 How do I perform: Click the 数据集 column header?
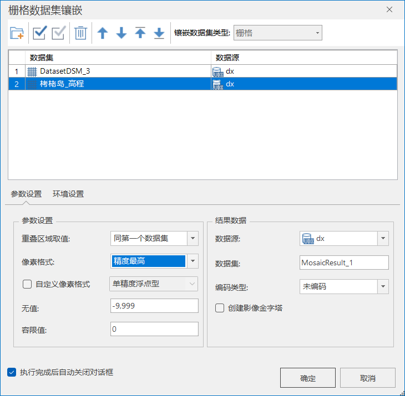(118, 58)
